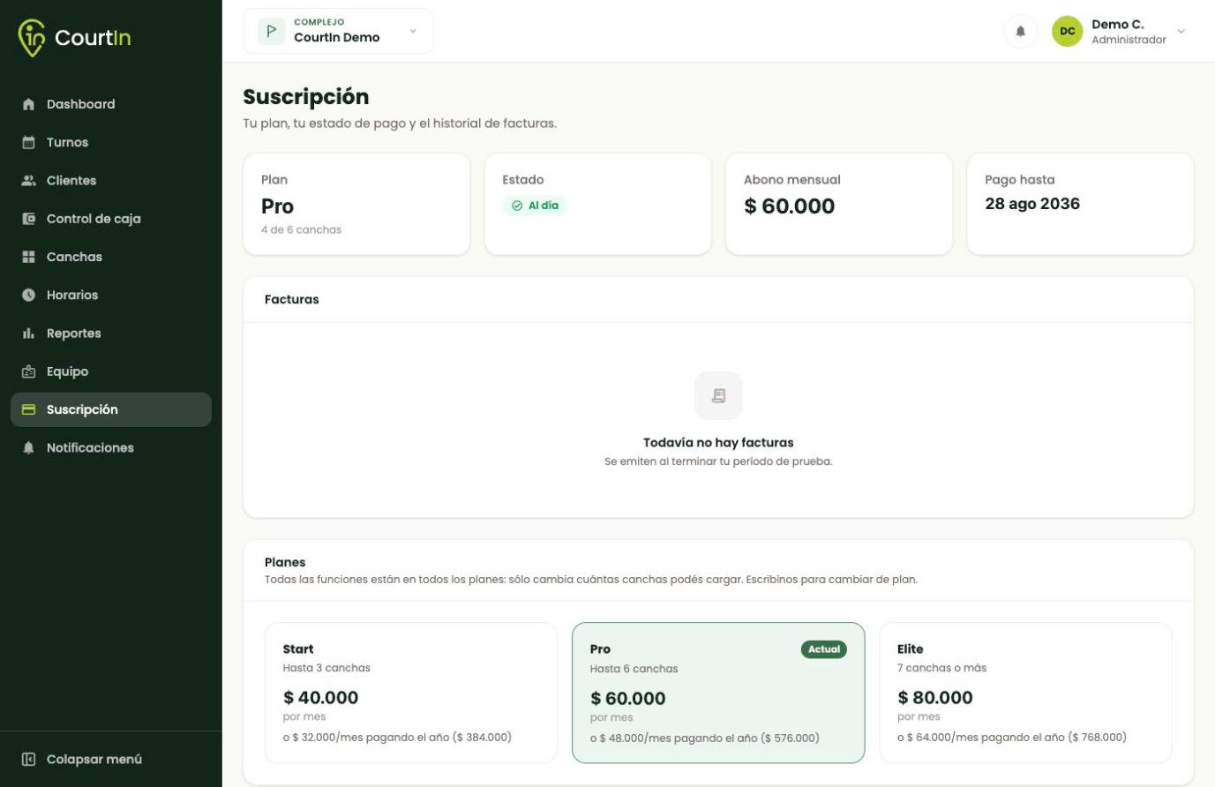Click the DC user avatar
Image resolution: width=1215 pixels, height=787 pixels.
pos(1067,31)
